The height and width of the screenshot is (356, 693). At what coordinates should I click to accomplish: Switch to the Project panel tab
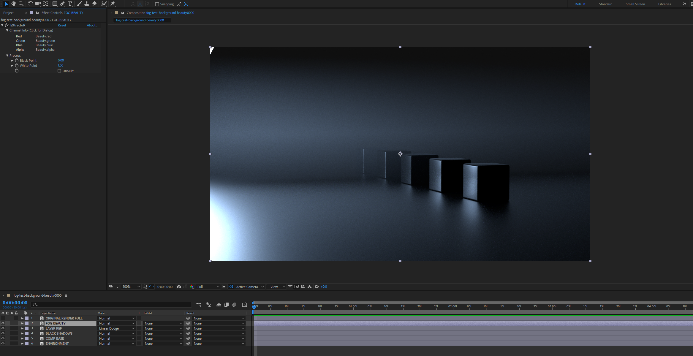tap(8, 13)
